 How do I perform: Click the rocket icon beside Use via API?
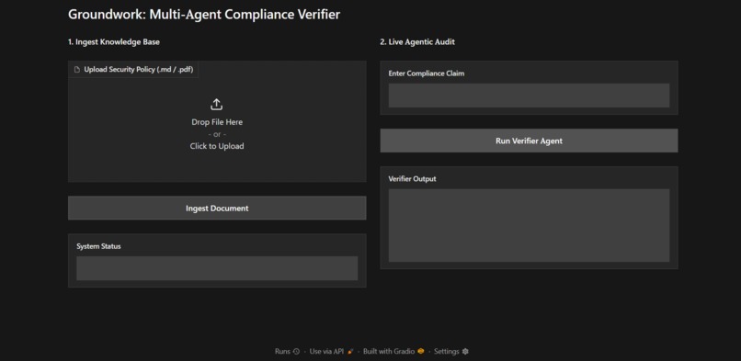pyautogui.click(x=350, y=352)
